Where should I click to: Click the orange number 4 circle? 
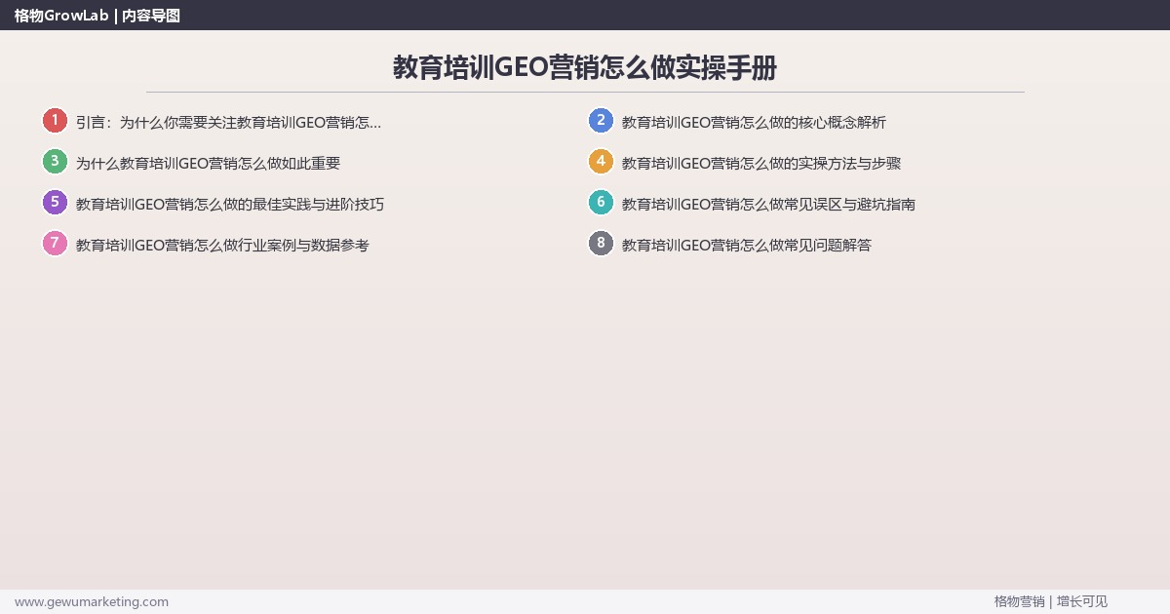[x=601, y=162]
